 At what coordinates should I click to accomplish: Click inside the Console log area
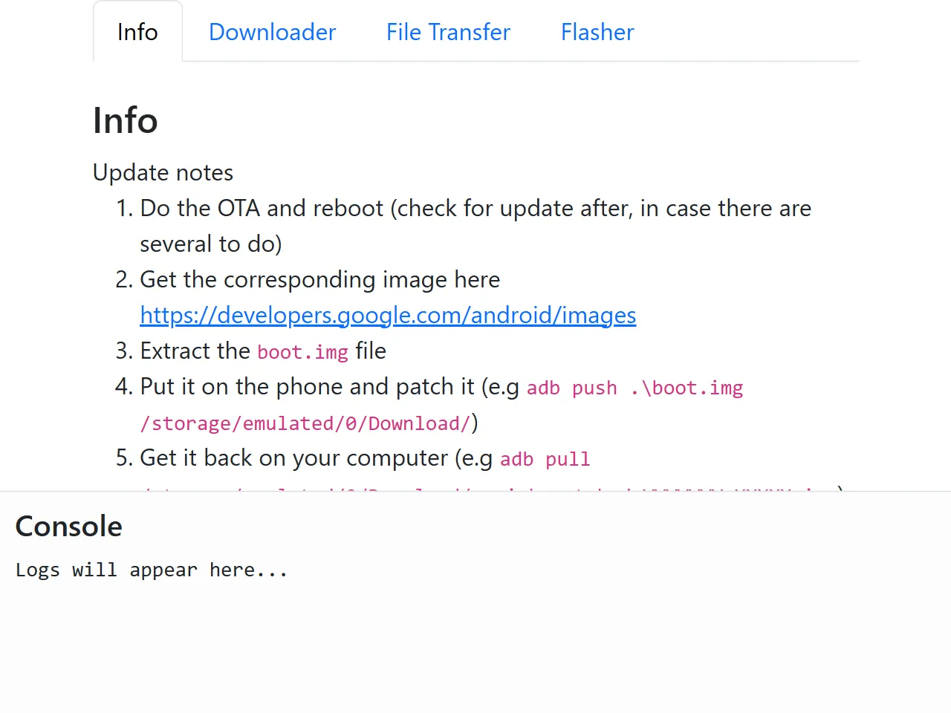tap(475, 631)
